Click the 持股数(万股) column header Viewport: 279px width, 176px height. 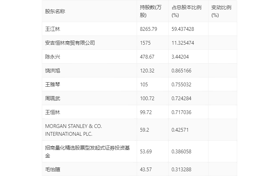click(x=150, y=11)
